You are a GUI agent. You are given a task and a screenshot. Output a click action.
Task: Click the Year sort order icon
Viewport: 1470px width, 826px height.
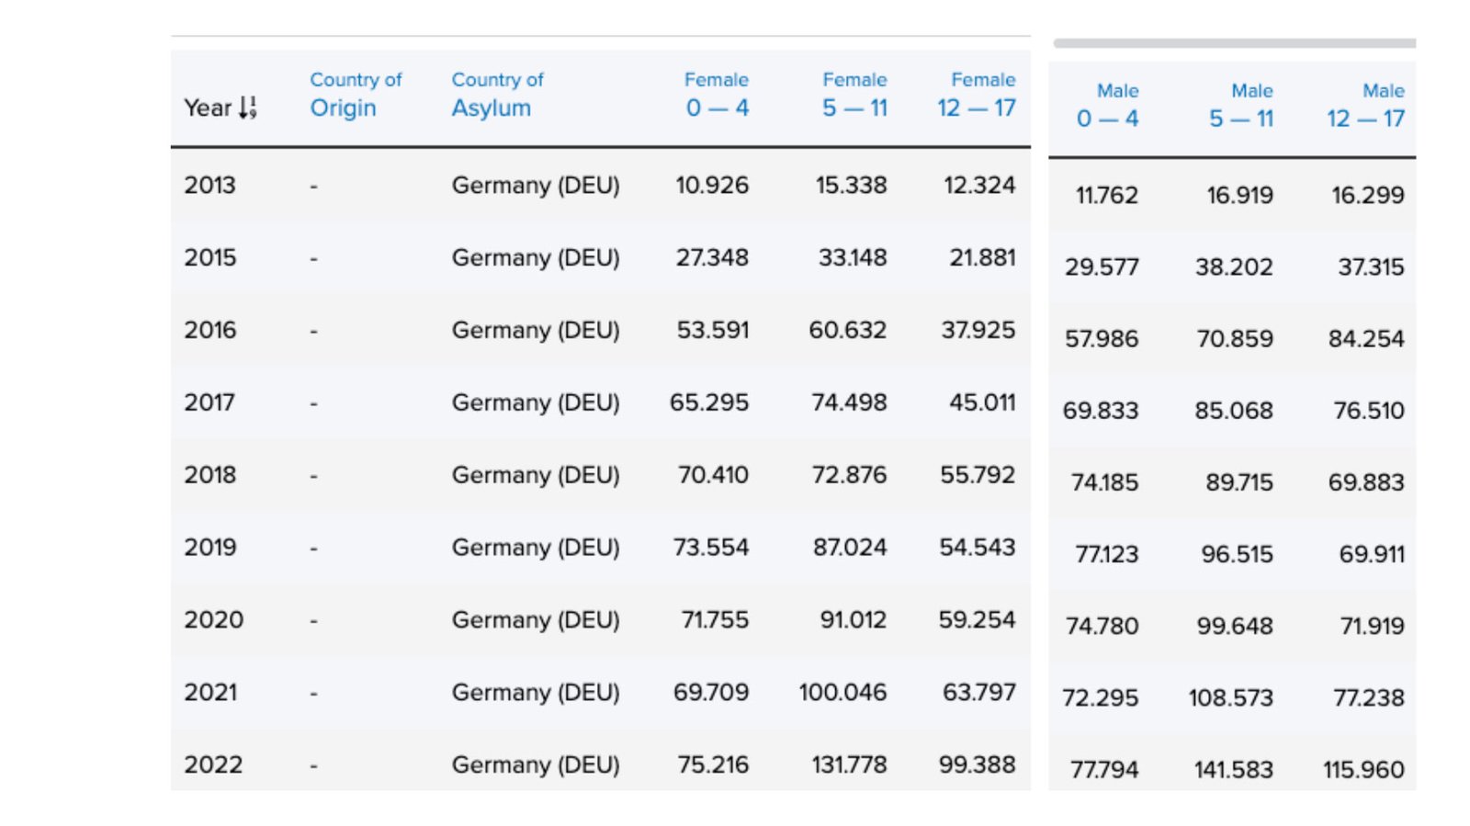248,108
